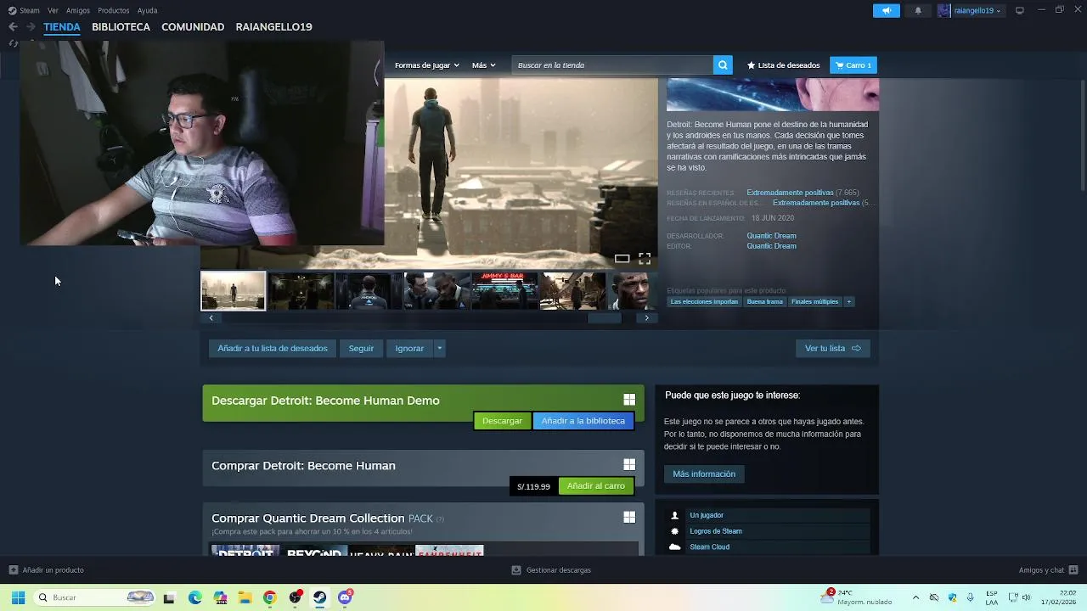This screenshot has height=611, width=1087.
Task: Click Añadir a tu lista de deseados
Action: (273, 348)
